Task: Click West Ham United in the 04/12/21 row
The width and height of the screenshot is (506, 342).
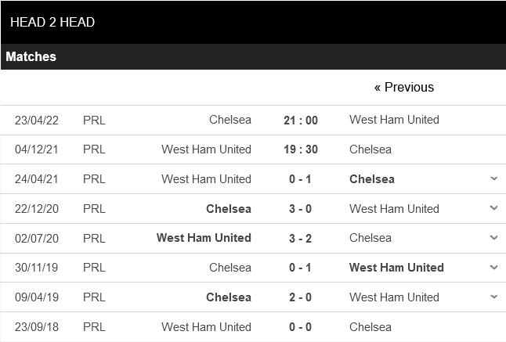Action: point(206,149)
